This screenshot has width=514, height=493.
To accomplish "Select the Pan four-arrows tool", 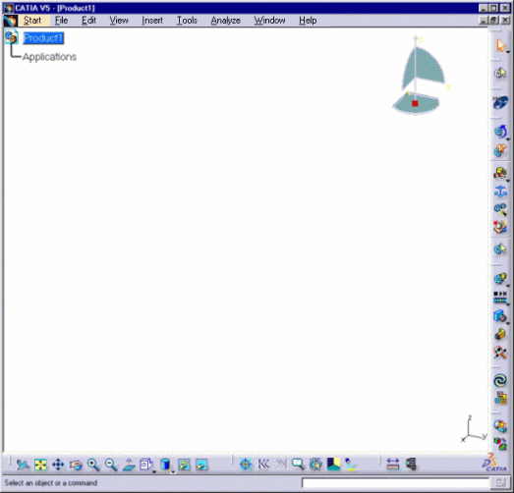I will (58, 465).
